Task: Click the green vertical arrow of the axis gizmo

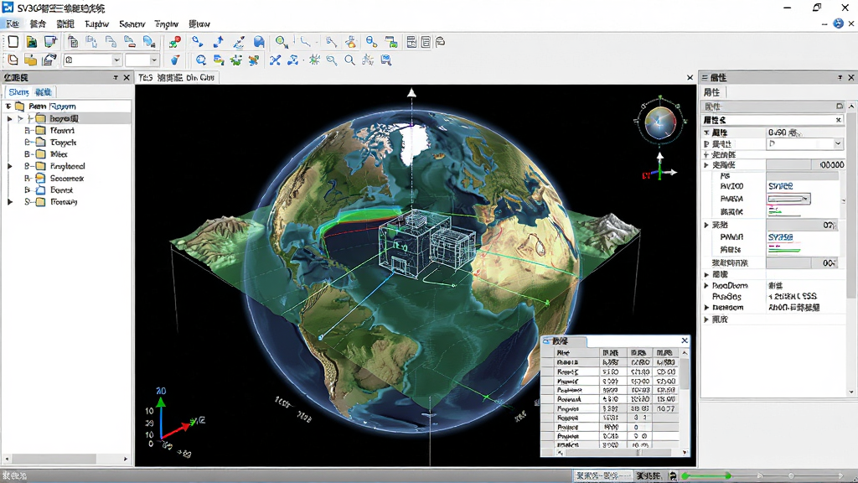Action: pos(161,418)
